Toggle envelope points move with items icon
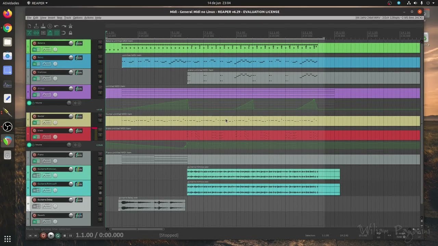 [50, 33]
